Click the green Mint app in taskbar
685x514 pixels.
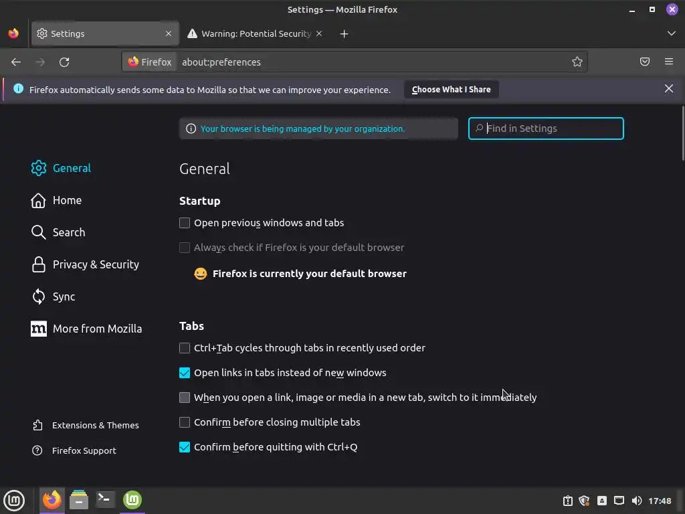[x=132, y=500]
